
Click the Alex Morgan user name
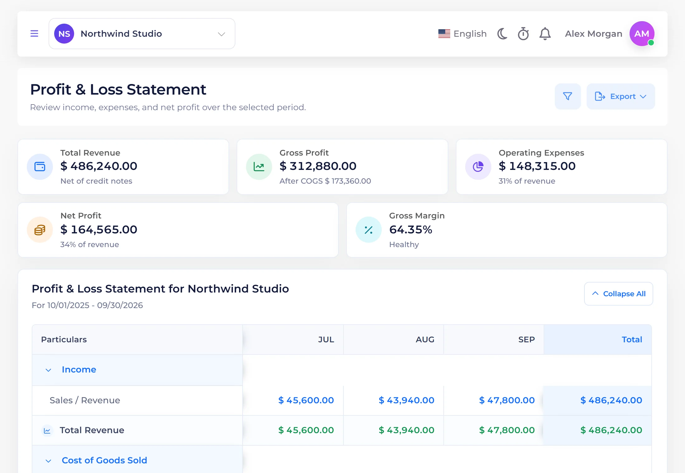[593, 34]
